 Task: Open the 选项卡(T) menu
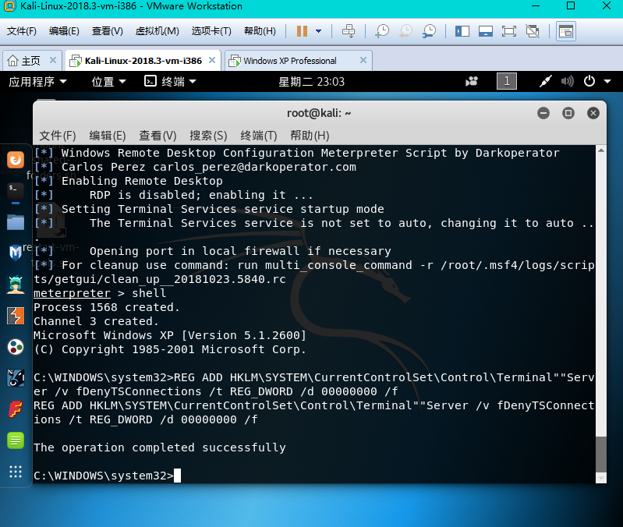[211, 31]
